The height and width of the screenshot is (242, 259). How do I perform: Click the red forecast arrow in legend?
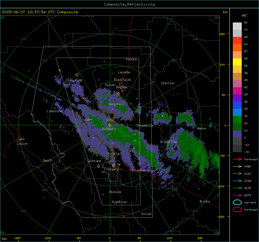[x=237, y=159]
